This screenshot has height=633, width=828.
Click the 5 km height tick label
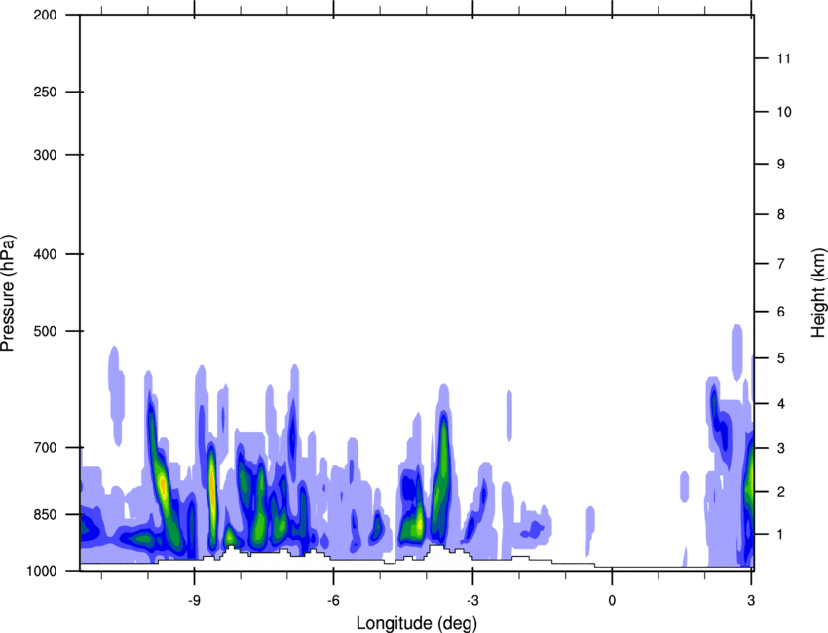point(781,358)
